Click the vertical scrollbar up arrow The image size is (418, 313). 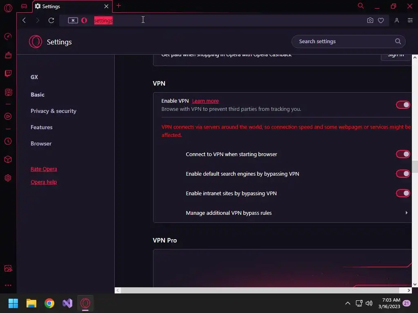(x=415, y=57)
